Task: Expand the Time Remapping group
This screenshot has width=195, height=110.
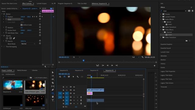Action: pyautogui.click(x=2, y=46)
